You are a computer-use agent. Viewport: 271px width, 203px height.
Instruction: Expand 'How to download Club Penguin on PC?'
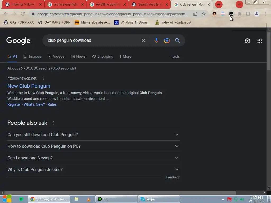point(93,146)
